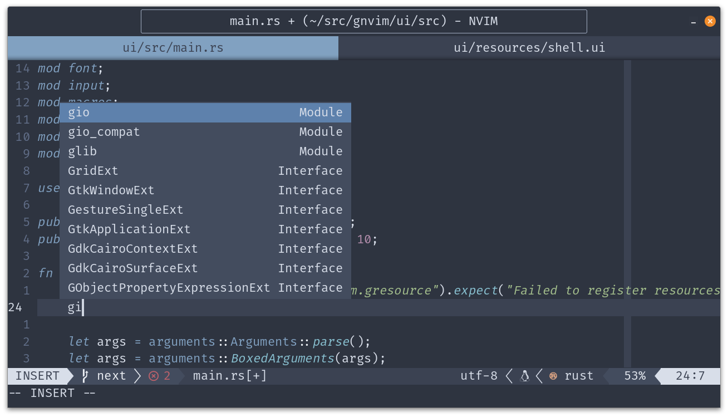Click the git branch icon in statusline

85,376
